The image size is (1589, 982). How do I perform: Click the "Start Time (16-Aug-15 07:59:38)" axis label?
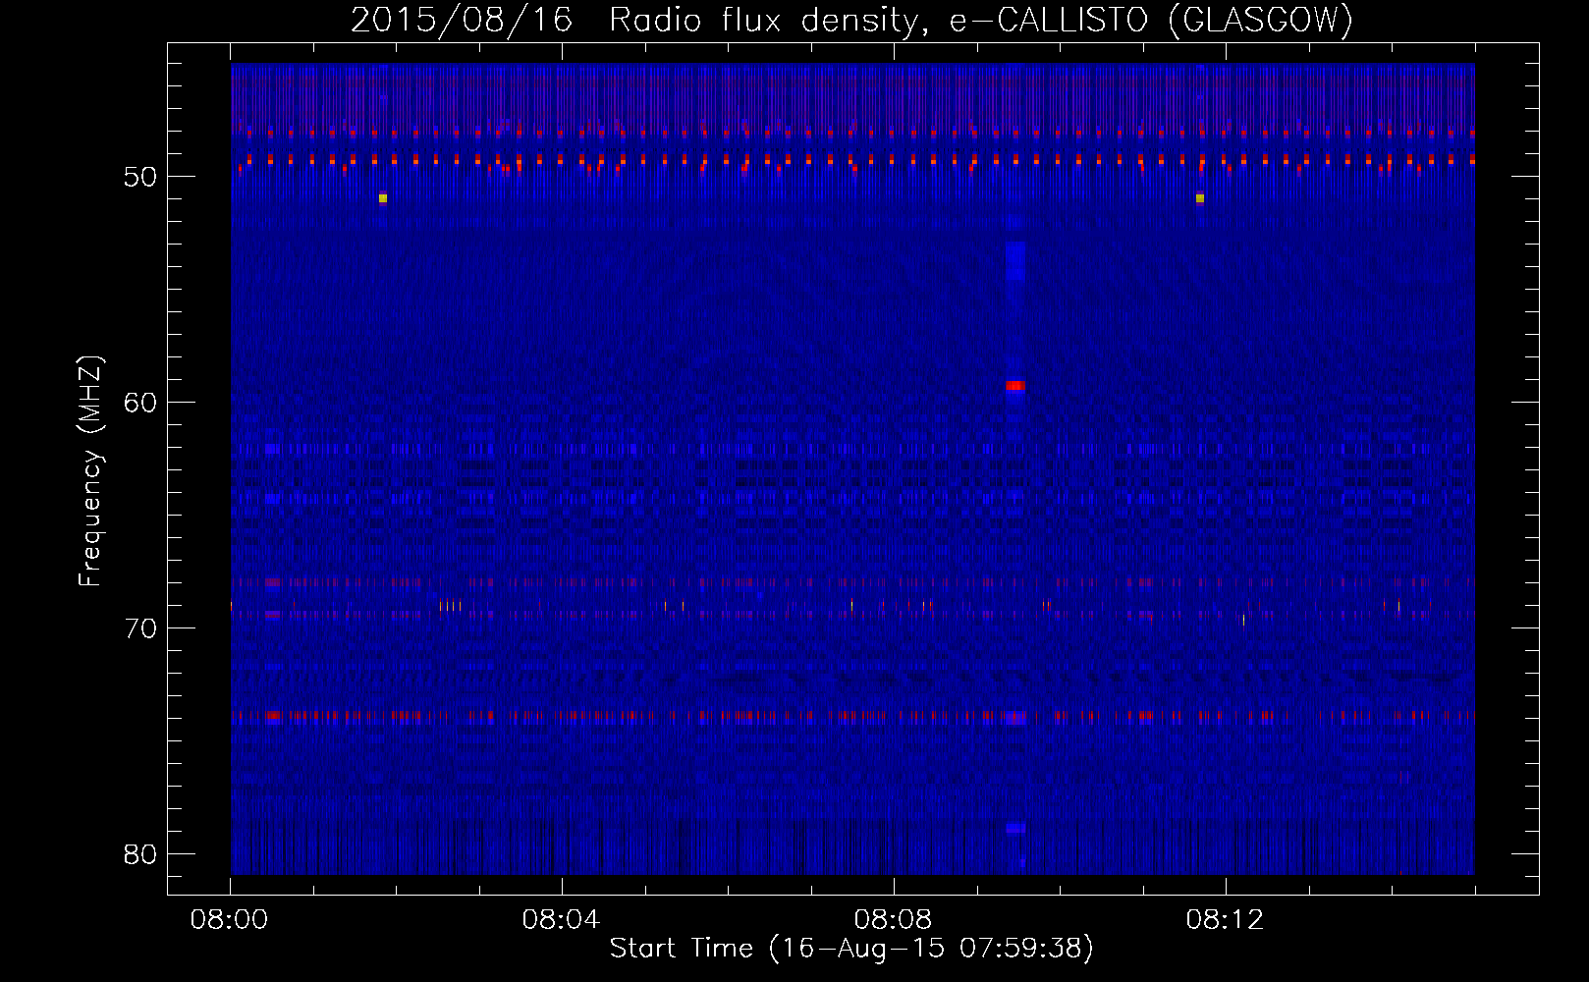[851, 949]
